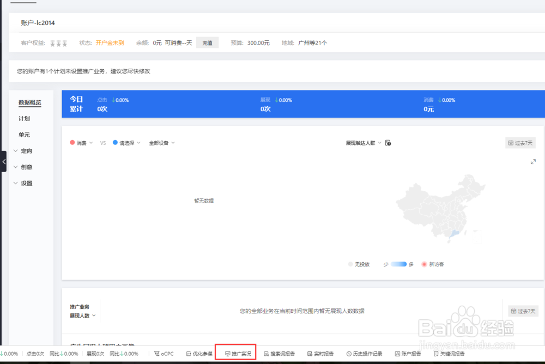Open 历史操作记录 in the bottom toolbar
The width and height of the screenshot is (545, 364).
click(x=364, y=354)
